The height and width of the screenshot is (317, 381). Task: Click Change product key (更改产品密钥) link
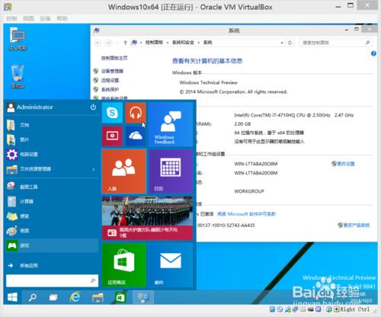(357, 225)
